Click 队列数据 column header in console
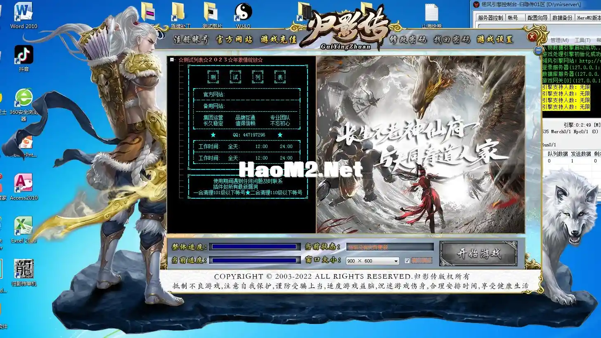 point(558,154)
